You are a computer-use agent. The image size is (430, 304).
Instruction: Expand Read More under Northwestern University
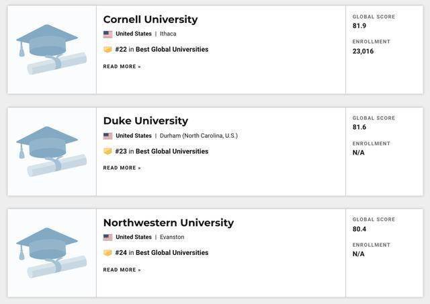pos(122,270)
